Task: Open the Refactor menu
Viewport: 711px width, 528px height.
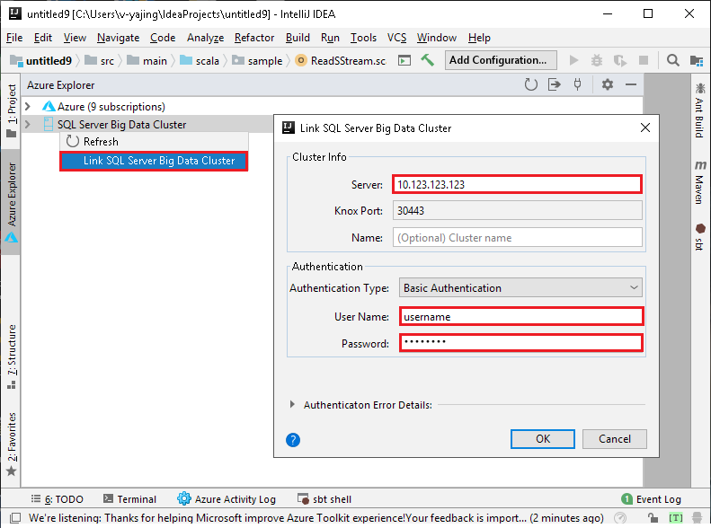Action: [x=254, y=38]
